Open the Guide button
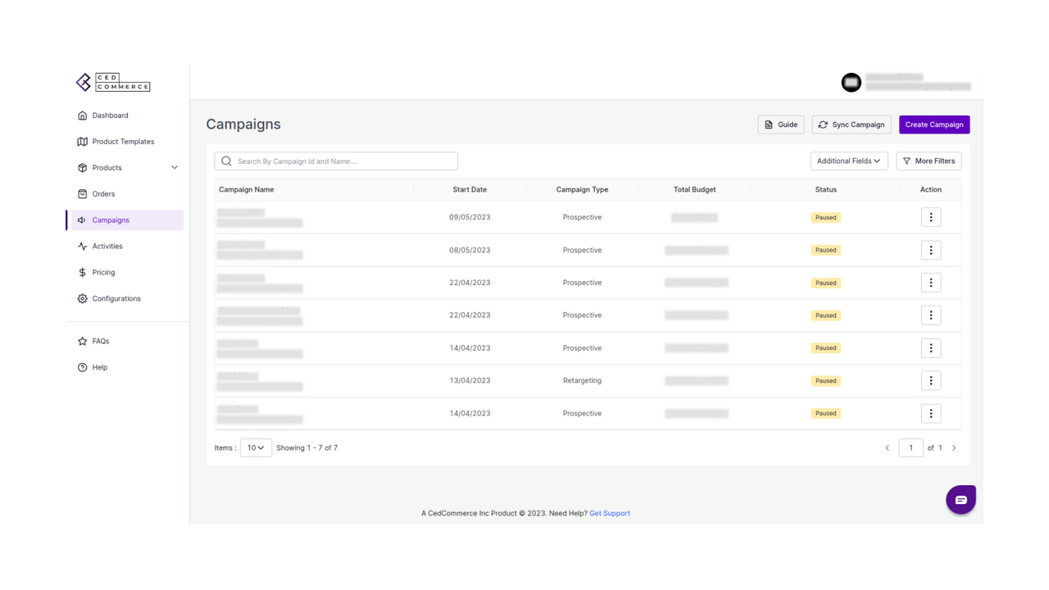The width and height of the screenshot is (1049, 590). coord(781,125)
